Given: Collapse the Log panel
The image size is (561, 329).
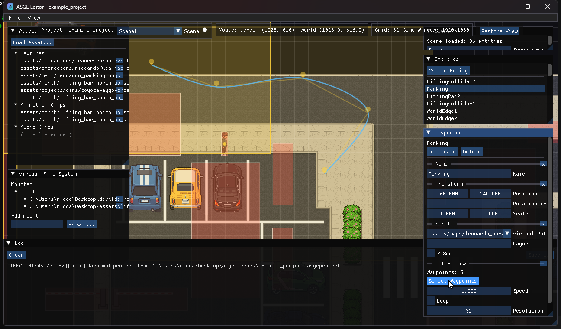Looking at the screenshot, I should [x=9, y=244].
